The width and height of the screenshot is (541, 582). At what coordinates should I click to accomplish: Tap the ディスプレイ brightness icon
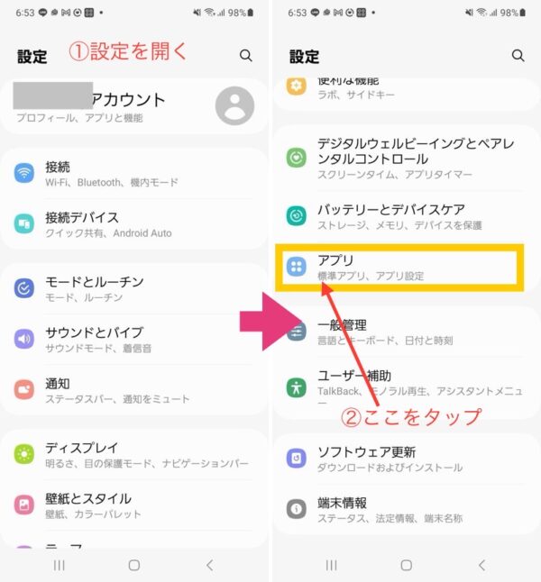(24, 454)
